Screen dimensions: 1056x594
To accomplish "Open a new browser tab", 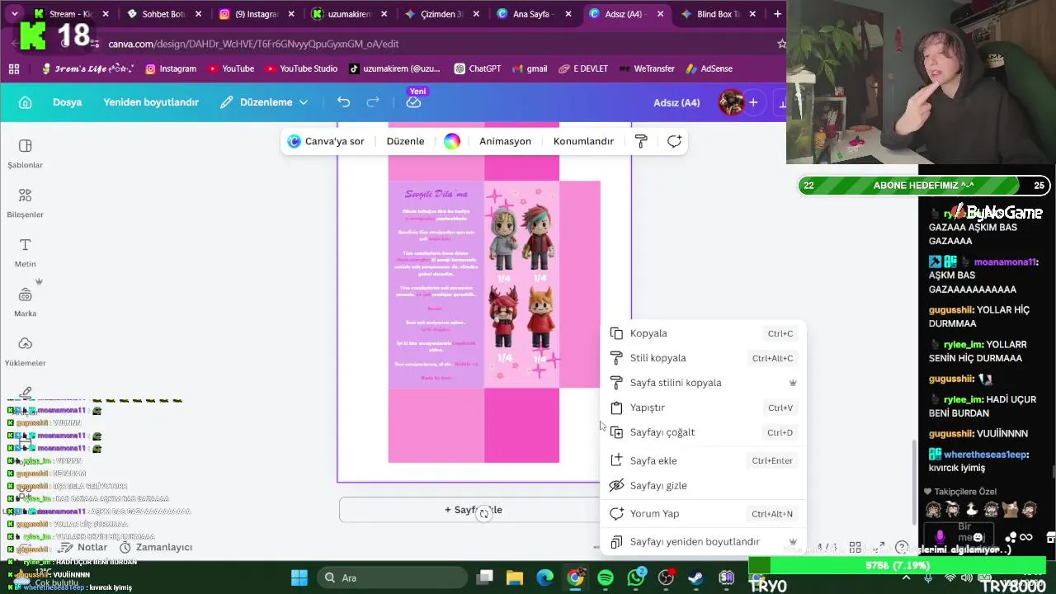I will pos(777,14).
